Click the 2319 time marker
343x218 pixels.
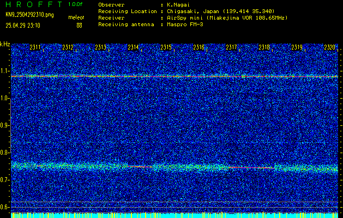(x=297, y=47)
